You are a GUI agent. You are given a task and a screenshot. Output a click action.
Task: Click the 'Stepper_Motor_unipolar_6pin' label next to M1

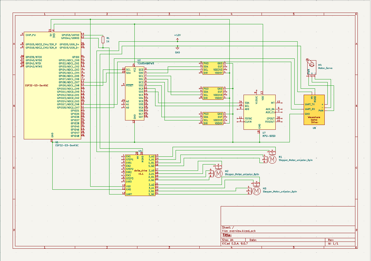click(x=296, y=160)
